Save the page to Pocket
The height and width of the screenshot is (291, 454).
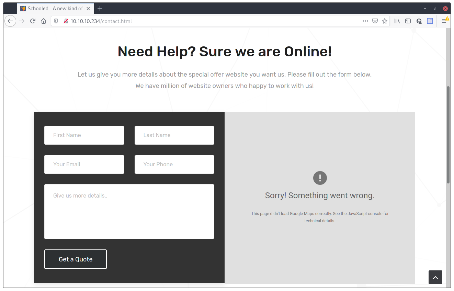(375, 21)
